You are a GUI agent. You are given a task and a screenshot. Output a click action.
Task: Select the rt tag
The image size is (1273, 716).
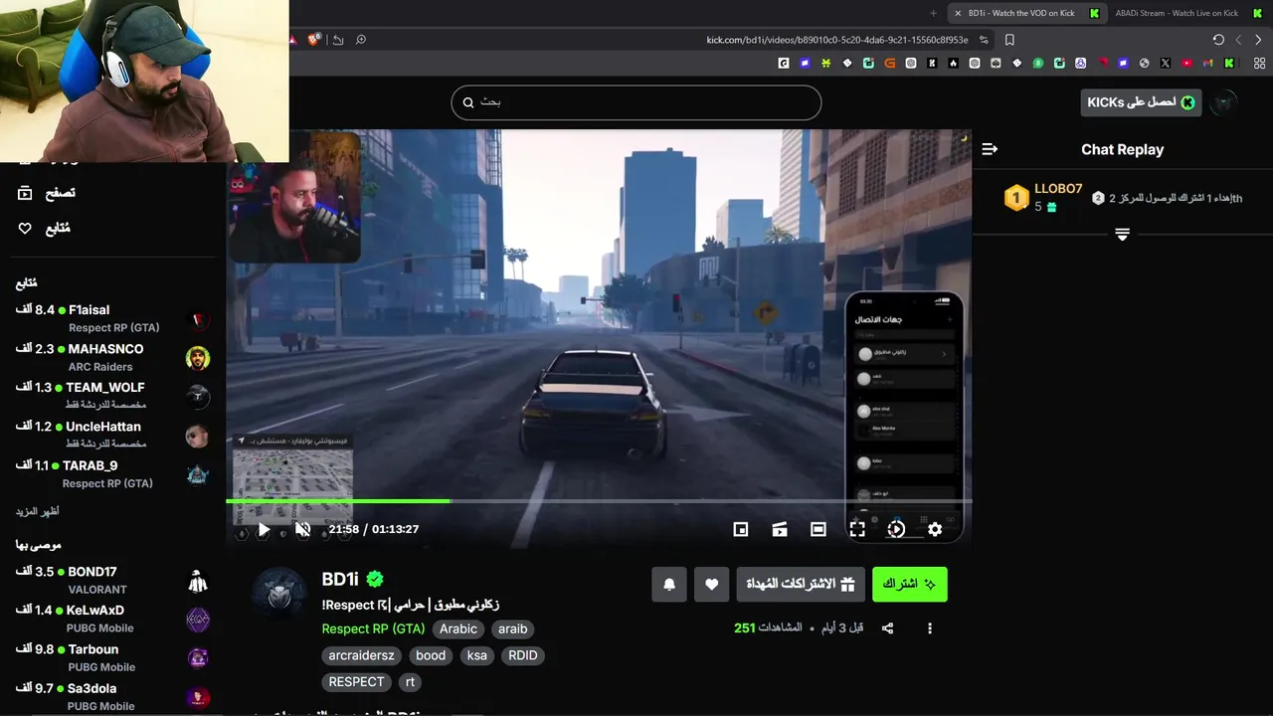coord(410,682)
